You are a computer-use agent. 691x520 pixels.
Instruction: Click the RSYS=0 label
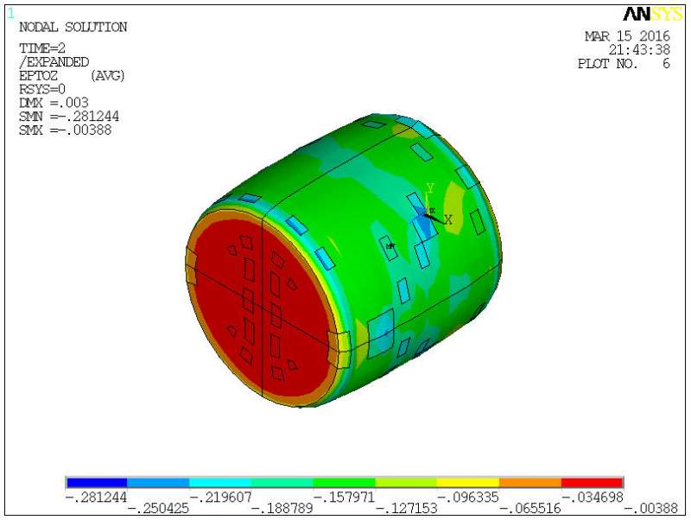coord(42,90)
